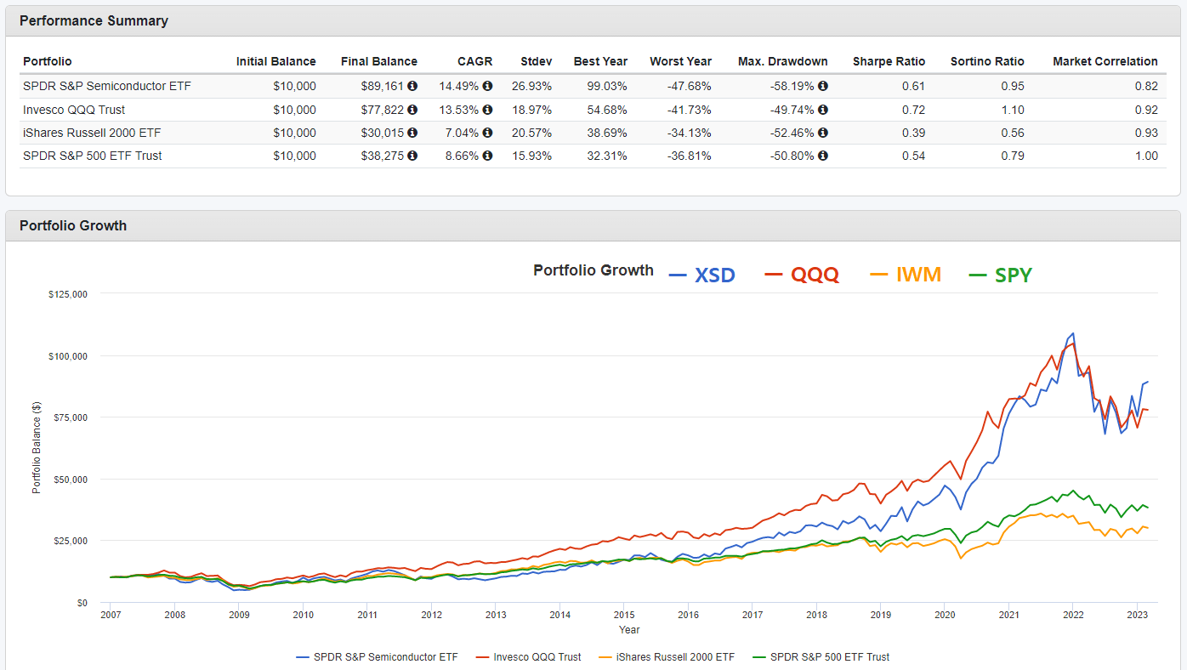Click the $125,000 y-axis label
The image size is (1187, 670).
pyautogui.click(x=69, y=294)
